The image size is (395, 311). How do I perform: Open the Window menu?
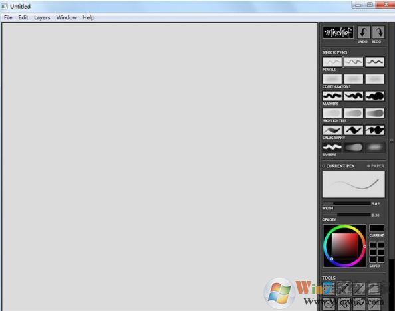tap(66, 17)
